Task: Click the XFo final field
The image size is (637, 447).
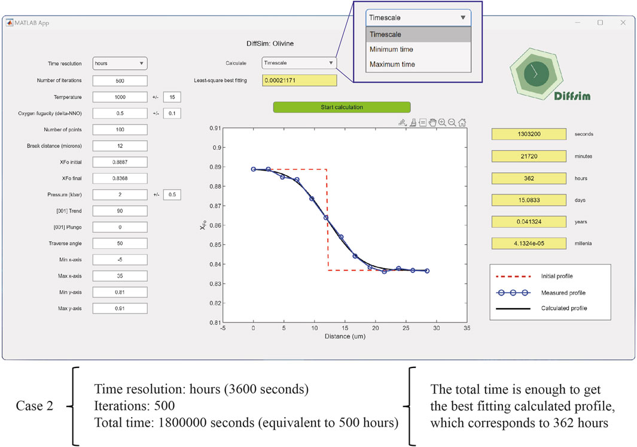Action: click(120, 178)
